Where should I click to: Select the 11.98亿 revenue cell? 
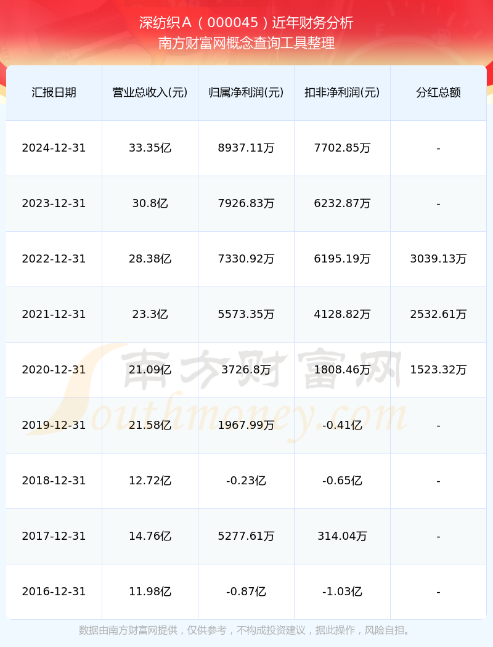click(150, 592)
